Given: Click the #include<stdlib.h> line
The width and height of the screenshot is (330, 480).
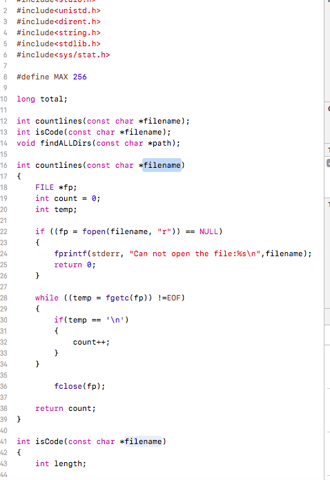Looking at the screenshot, I should tap(59, 44).
